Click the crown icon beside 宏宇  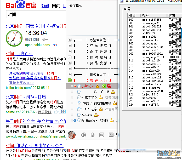tap(100, 109)
